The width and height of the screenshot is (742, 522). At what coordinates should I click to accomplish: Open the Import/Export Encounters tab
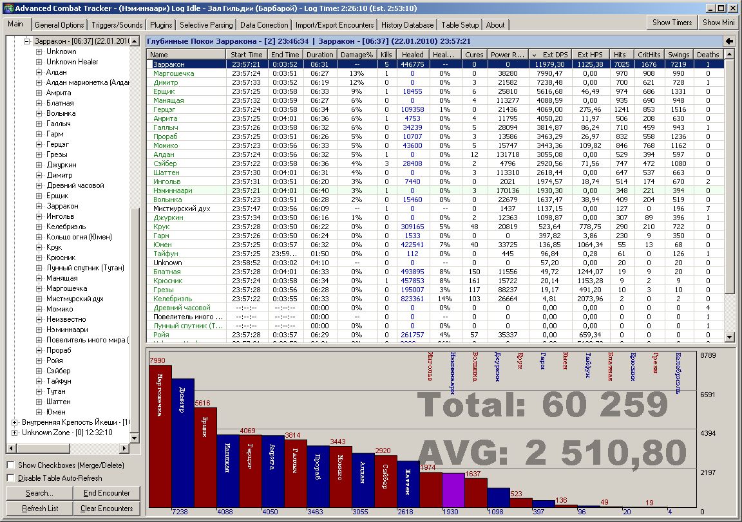[x=334, y=25]
